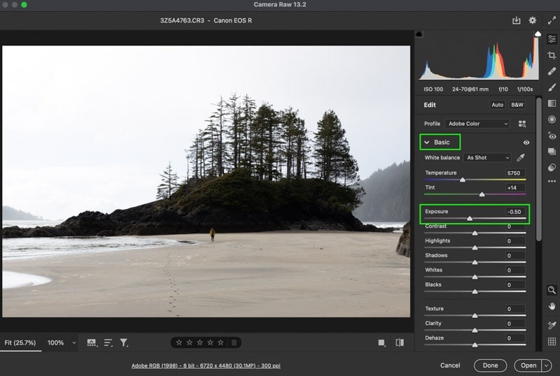Screen dimensions: 560x376
Task: Select the Crop tool in the right toolbar
Action: (x=552, y=55)
